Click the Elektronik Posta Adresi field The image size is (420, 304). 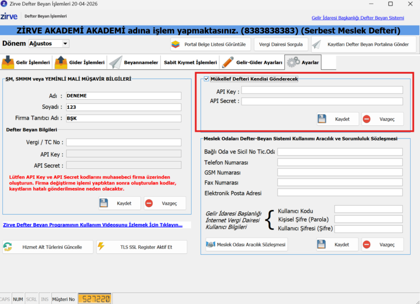(x=340, y=193)
